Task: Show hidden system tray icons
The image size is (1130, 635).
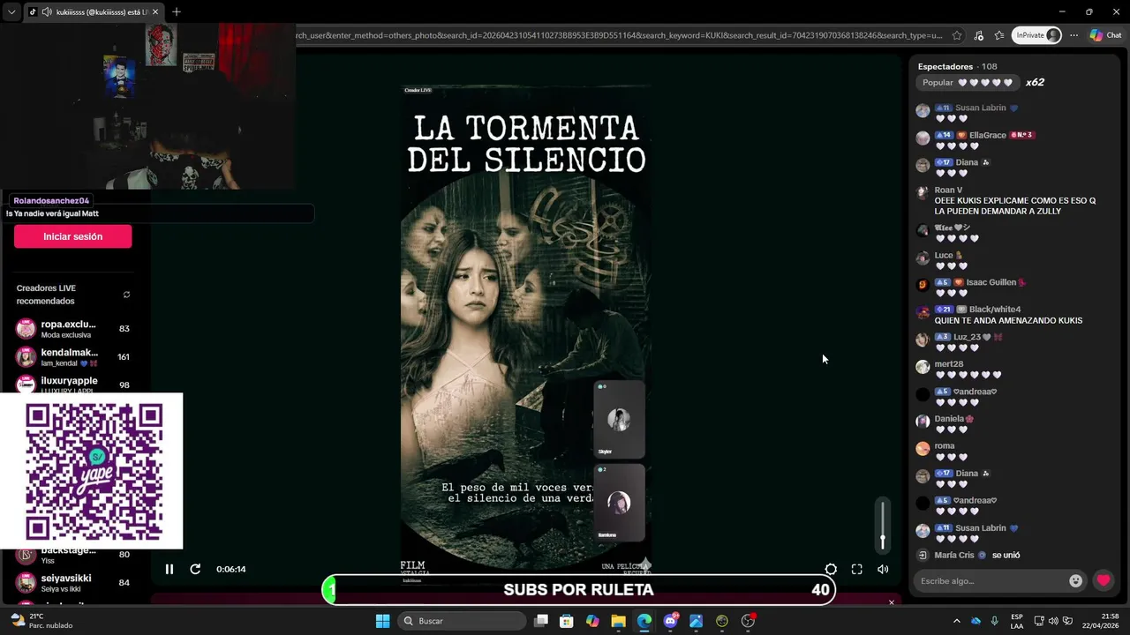Action: coord(956,621)
